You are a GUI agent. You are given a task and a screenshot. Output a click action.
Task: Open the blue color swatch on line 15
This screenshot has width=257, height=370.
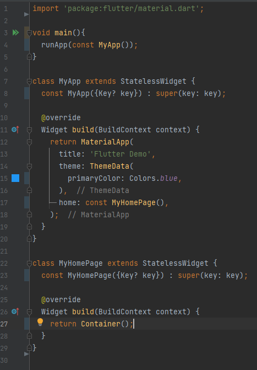click(15, 178)
